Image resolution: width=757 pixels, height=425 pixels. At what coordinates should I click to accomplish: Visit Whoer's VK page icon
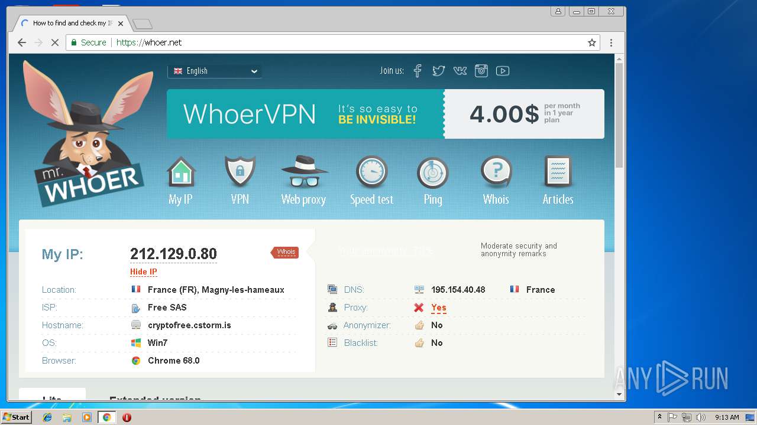pyautogui.click(x=460, y=71)
